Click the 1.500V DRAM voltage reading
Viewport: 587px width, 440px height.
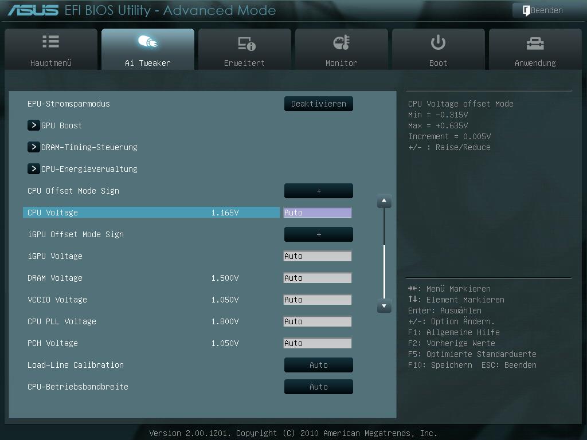pos(225,278)
